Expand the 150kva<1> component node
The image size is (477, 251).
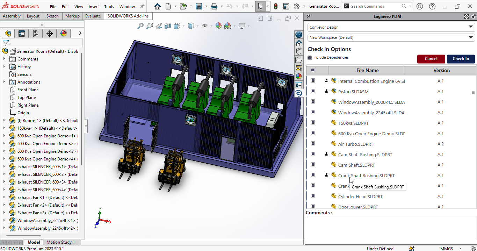4,128
